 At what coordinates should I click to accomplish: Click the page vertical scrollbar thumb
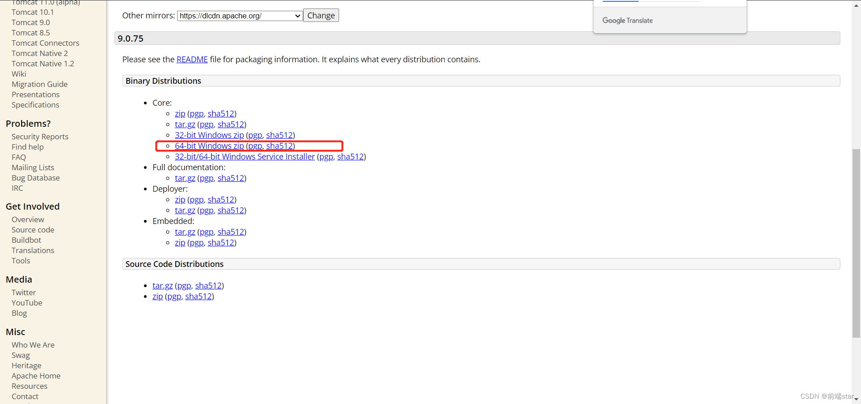pos(856,243)
